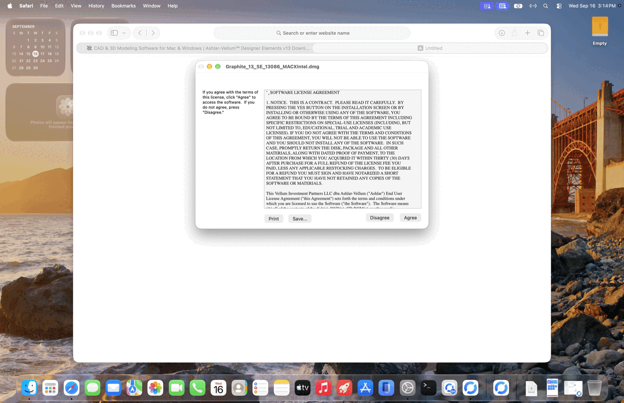The image size is (624, 403).
Task: Open Music from the Dock
Action: [324, 388]
